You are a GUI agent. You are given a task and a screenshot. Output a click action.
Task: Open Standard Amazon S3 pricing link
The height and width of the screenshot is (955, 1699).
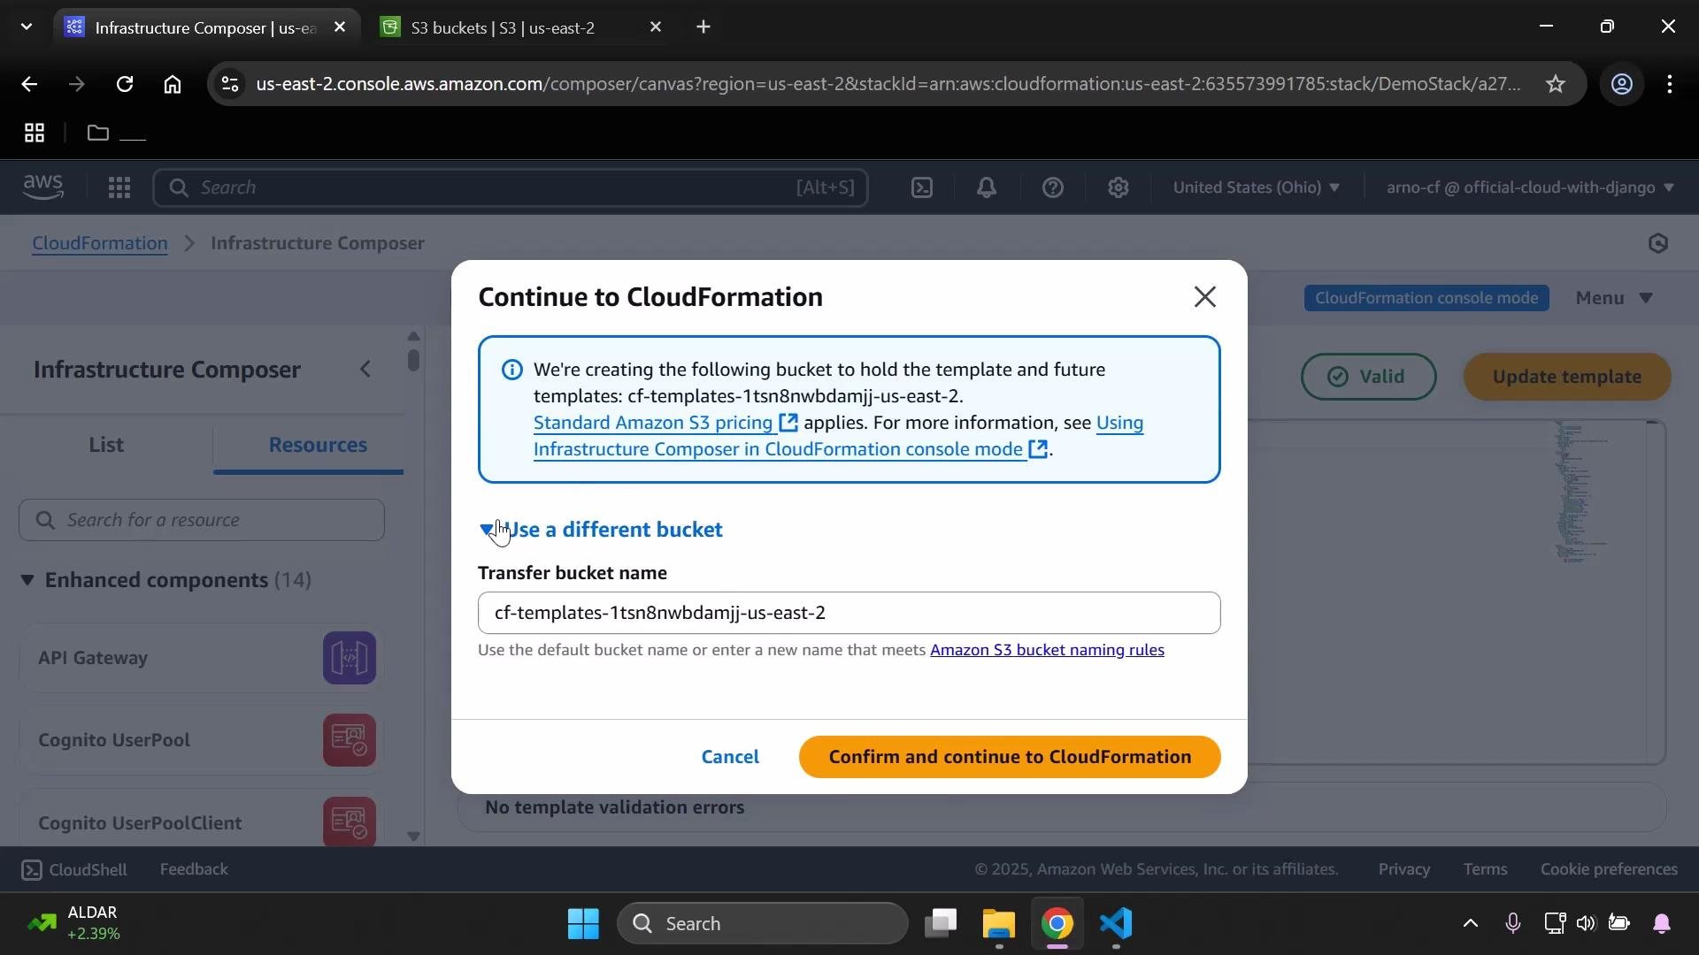[x=665, y=423]
